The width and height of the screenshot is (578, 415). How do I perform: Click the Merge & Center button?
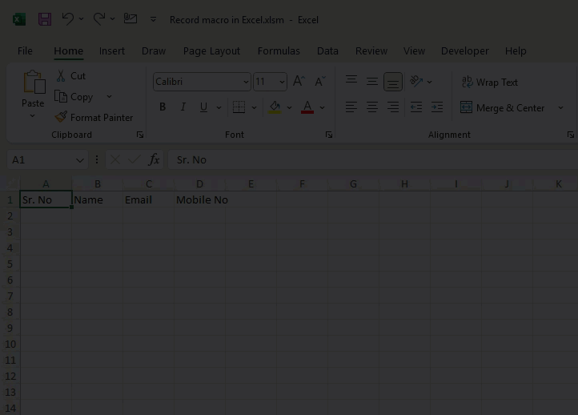pyautogui.click(x=502, y=107)
